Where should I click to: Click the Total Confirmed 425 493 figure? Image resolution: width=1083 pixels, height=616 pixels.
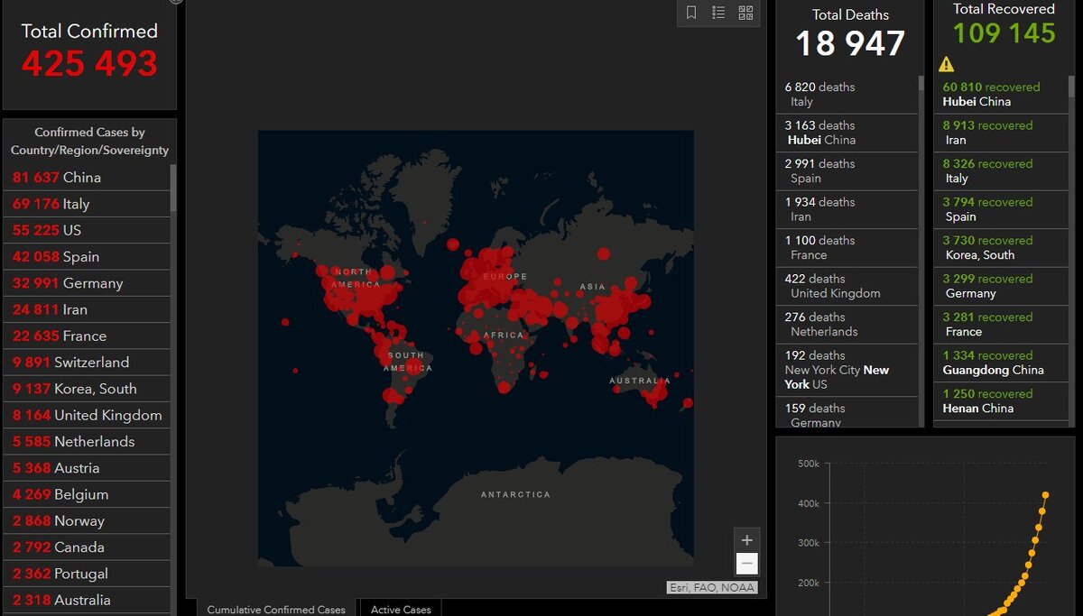click(89, 64)
